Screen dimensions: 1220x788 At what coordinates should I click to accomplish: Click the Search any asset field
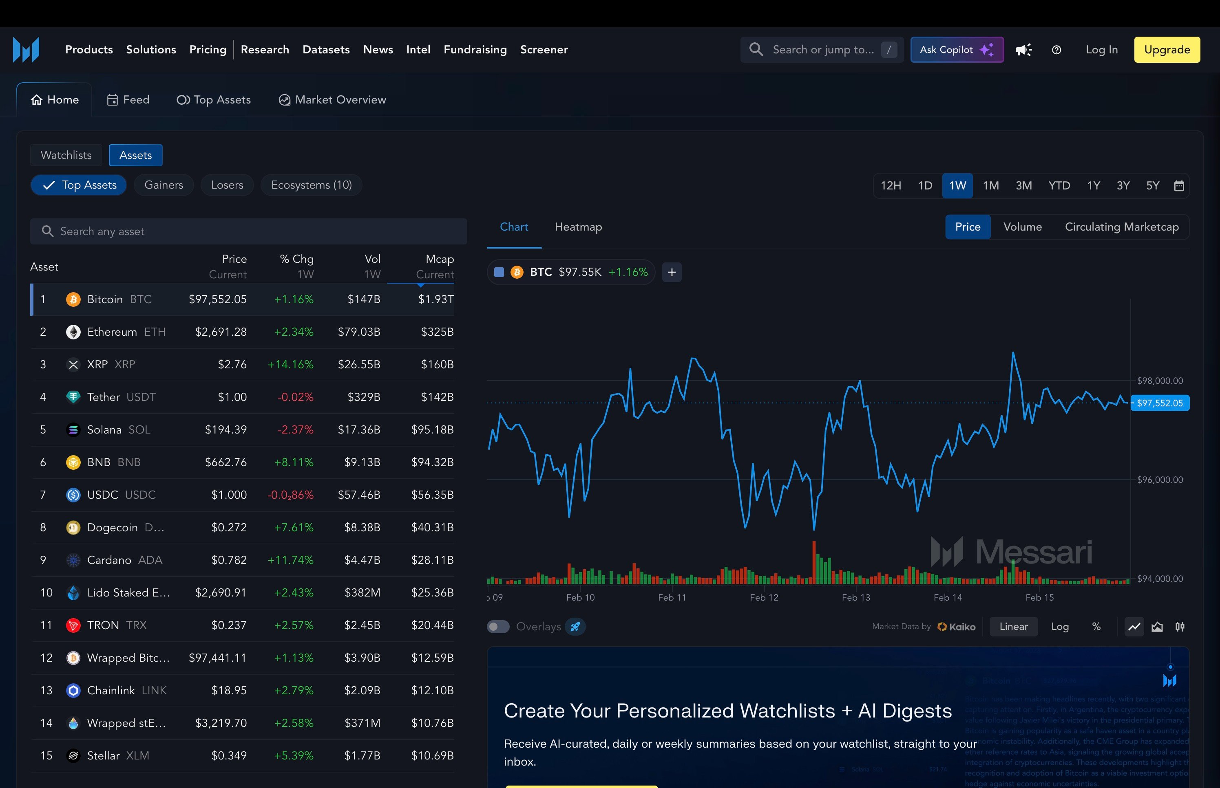248,231
